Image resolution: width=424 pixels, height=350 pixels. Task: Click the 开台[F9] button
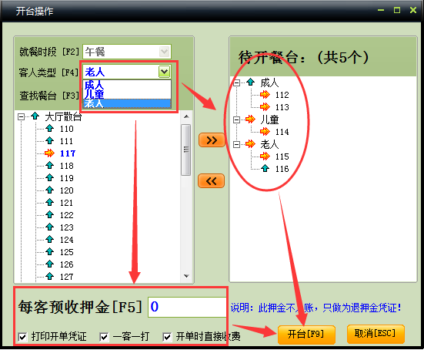(x=306, y=335)
